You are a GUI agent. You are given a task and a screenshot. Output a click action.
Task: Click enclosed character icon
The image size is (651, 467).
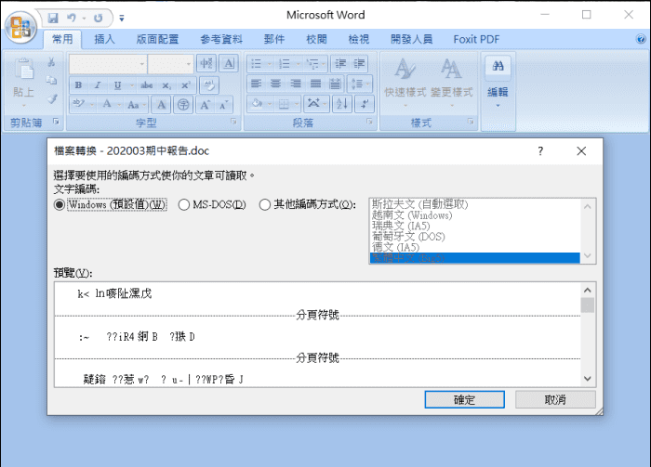click(183, 105)
